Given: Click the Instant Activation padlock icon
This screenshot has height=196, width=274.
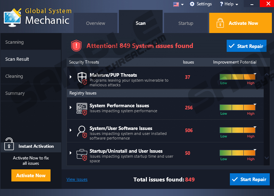Looking at the screenshot, I should pyautogui.click(x=9, y=144).
